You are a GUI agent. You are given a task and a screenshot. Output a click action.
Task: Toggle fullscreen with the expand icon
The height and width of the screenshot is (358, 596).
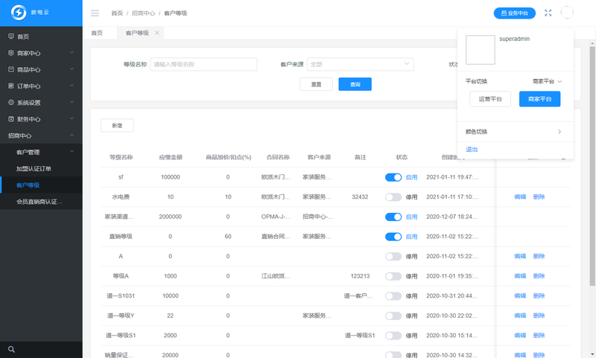click(548, 13)
